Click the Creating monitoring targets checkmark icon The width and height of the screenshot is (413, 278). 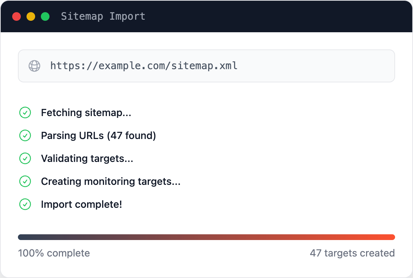(x=25, y=182)
